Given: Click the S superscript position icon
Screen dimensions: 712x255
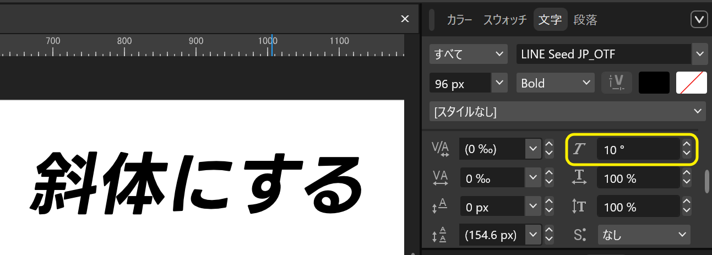Looking at the screenshot, I should tap(579, 235).
